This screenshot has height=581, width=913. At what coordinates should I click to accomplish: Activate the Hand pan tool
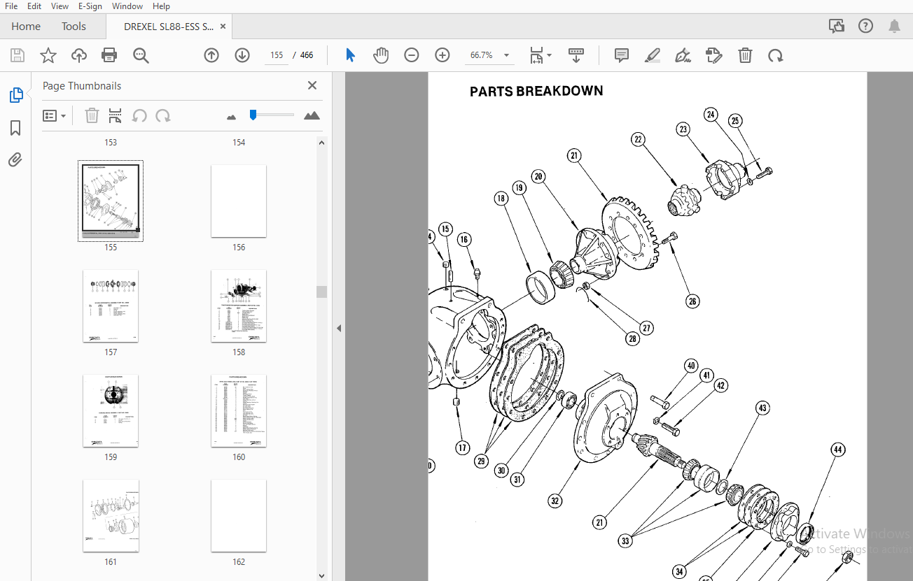point(381,55)
